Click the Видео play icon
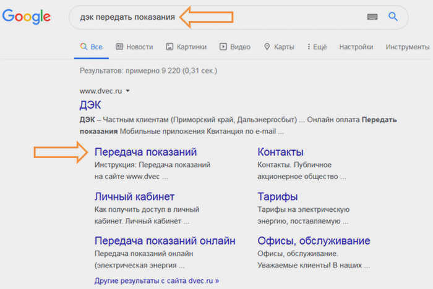 (x=223, y=46)
